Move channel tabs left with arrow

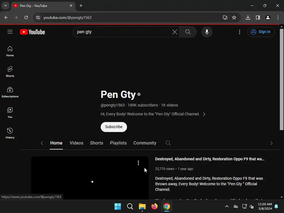(42, 143)
